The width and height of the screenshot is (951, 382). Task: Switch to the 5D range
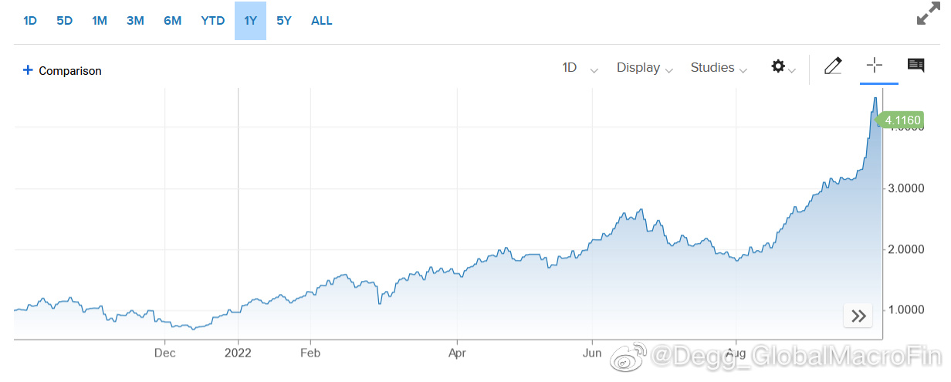coord(64,21)
